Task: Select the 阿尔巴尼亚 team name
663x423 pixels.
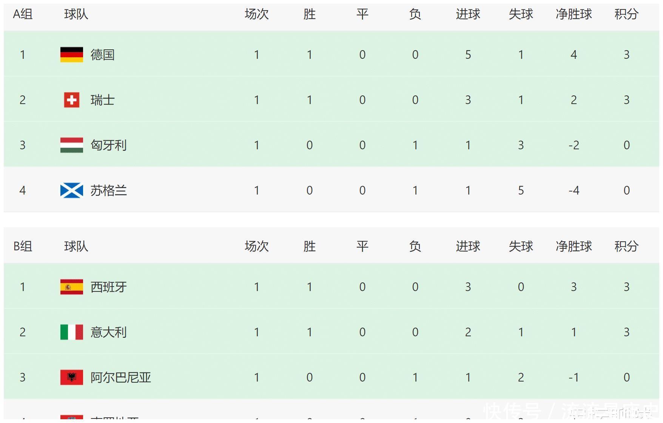Action: click(x=120, y=377)
